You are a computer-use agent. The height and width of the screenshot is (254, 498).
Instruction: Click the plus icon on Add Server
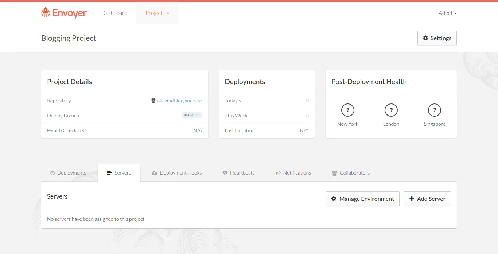click(412, 199)
